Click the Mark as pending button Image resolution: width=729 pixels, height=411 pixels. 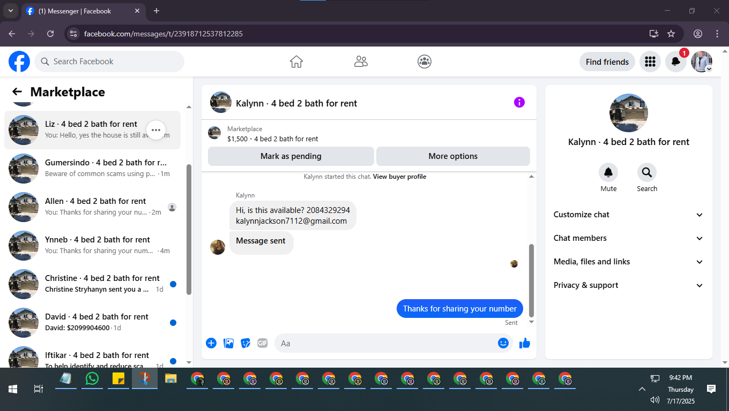291,156
